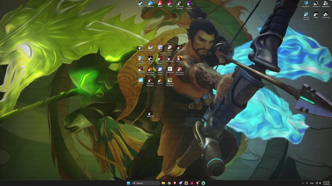The height and width of the screenshot is (186, 332).
Task: Click the taskbar Search box
Action: click(x=146, y=183)
